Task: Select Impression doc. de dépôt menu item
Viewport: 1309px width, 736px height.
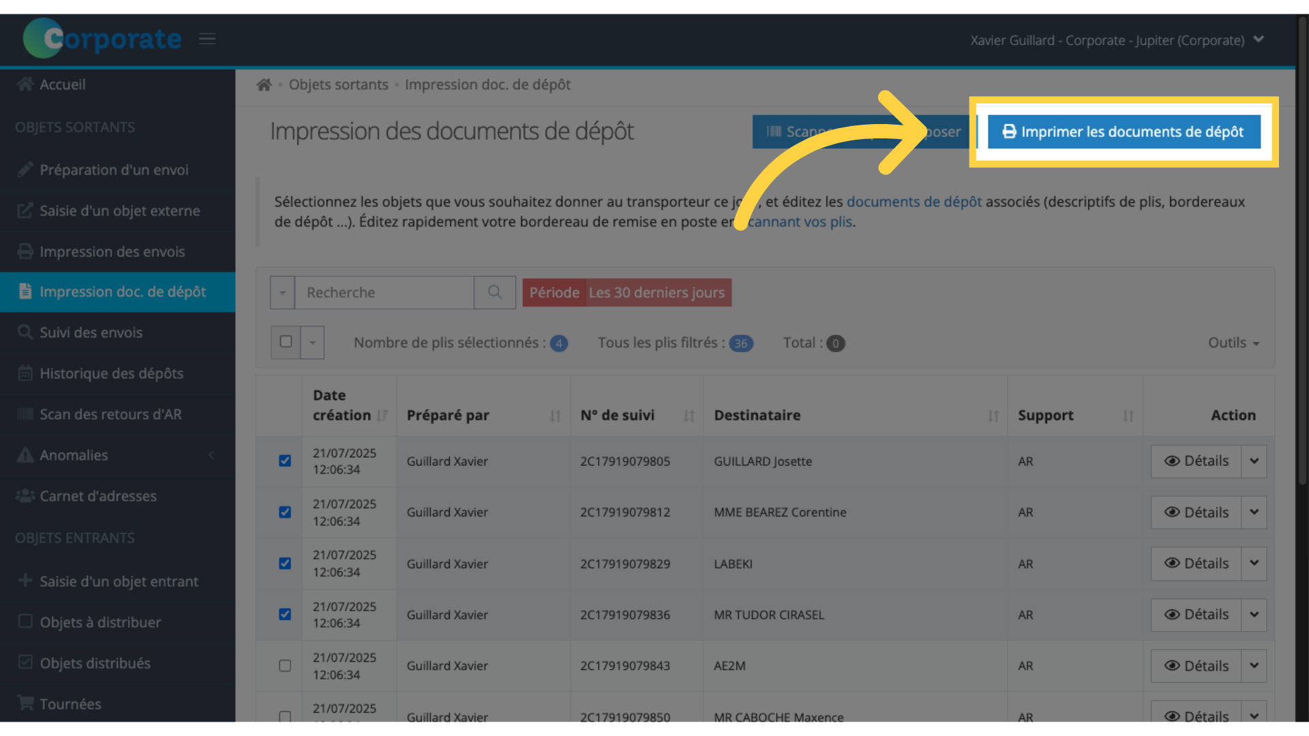Action: (x=117, y=292)
